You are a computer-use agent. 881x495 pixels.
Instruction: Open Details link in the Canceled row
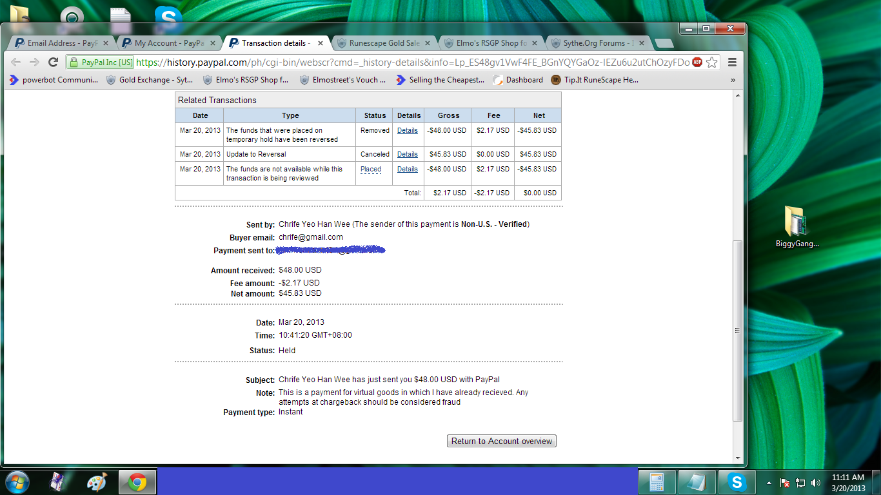pyautogui.click(x=407, y=154)
